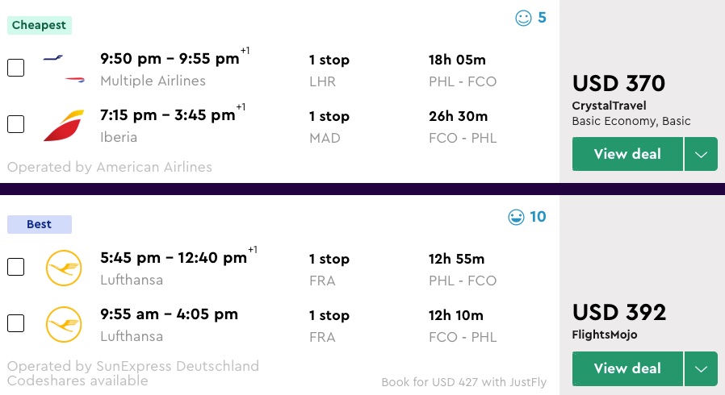Click the Best badge label

(x=40, y=225)
